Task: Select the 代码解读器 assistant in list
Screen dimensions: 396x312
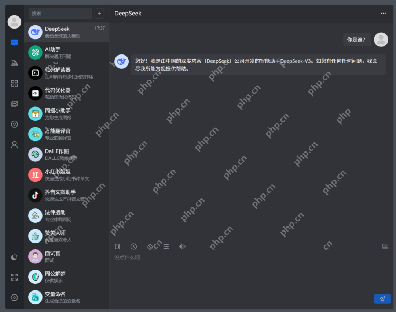Action: coord(67,73)
